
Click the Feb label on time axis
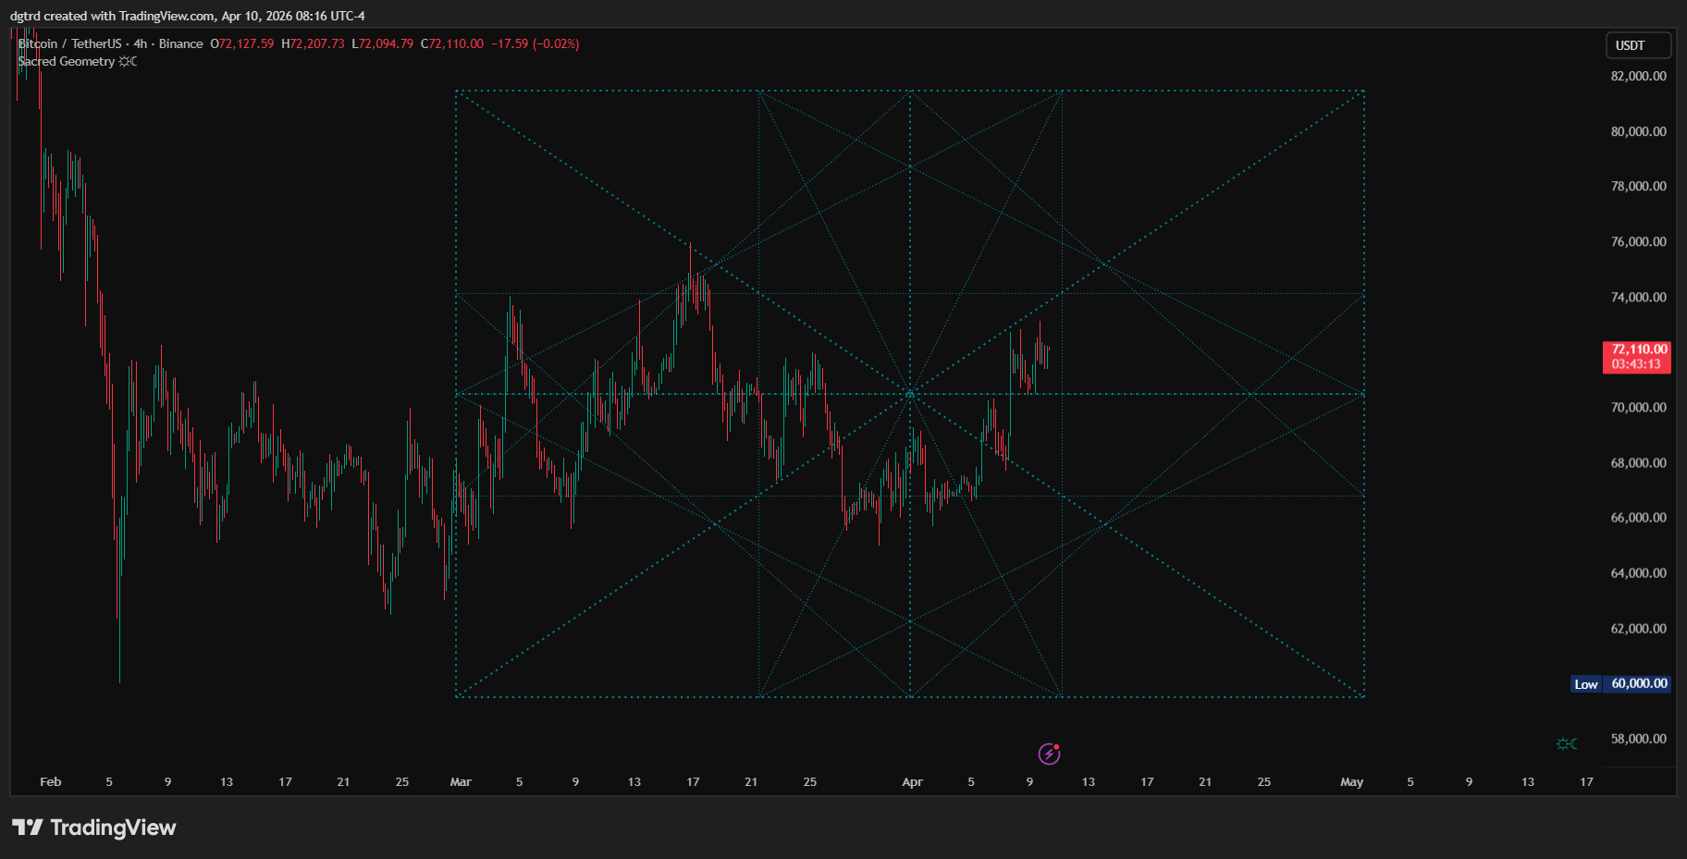click(x=51, y=781)
